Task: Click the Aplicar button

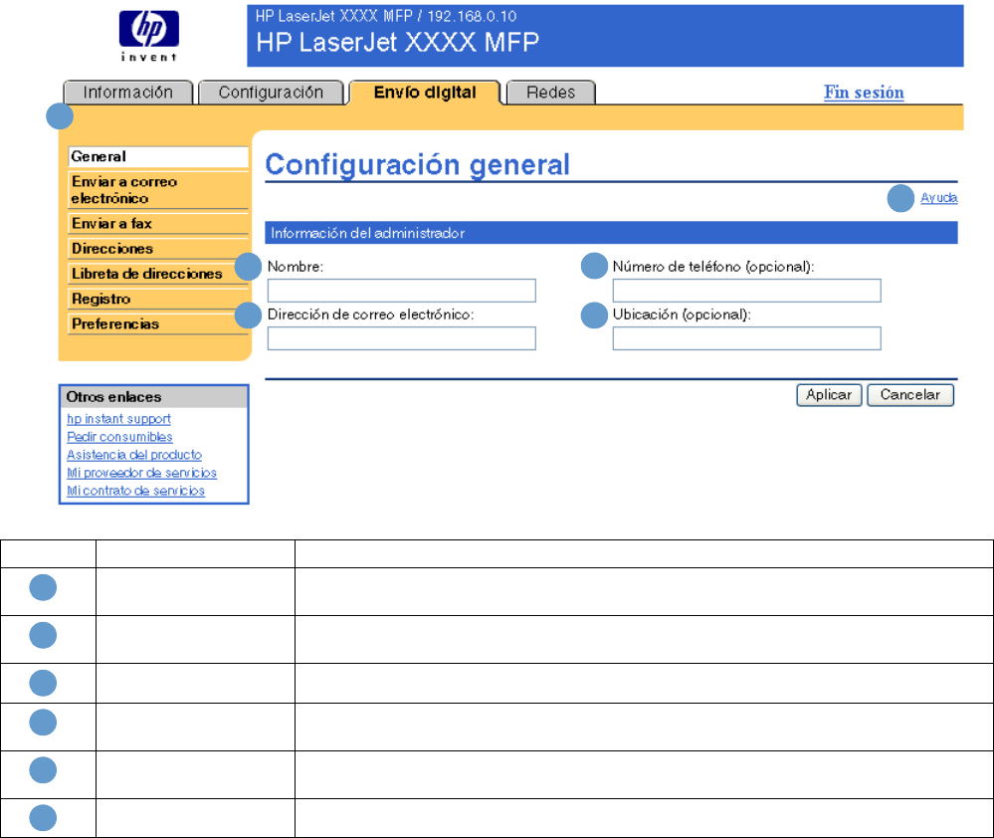Action: (x=829, y=395)
